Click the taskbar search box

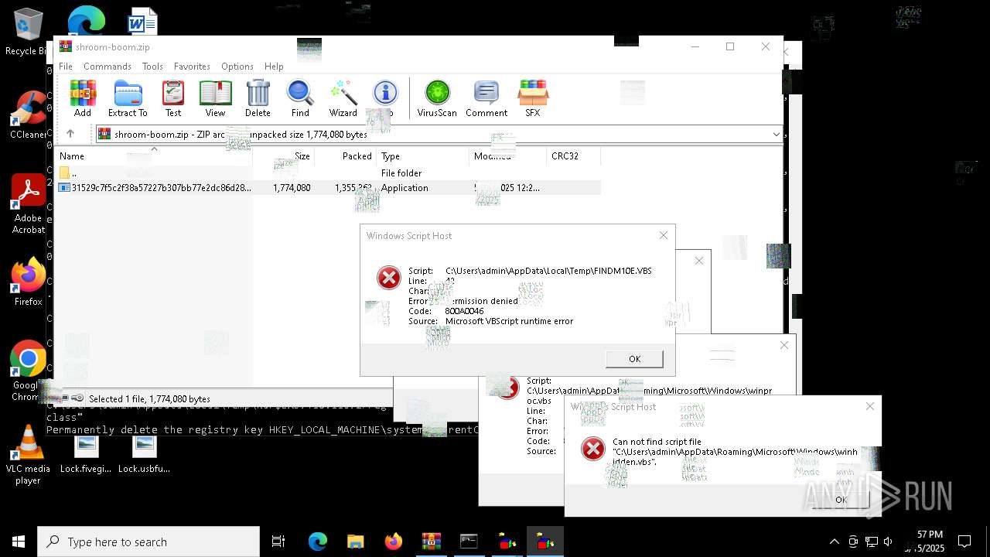pos(148,542)
